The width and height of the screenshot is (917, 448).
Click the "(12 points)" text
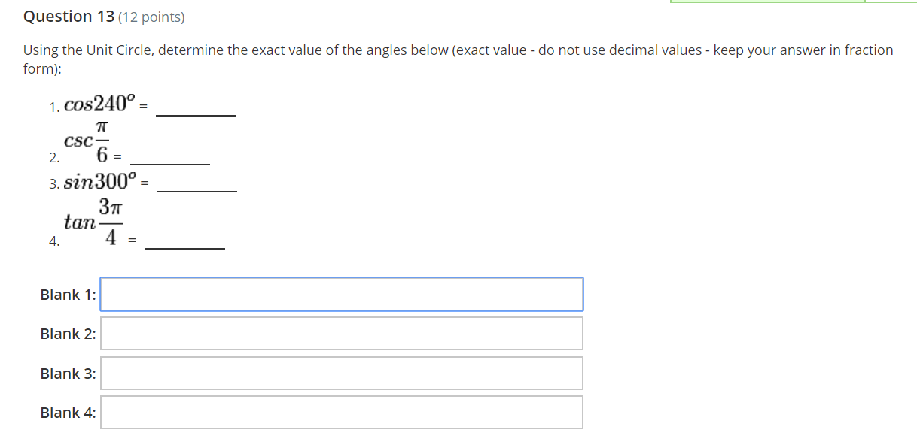(x=151, y=17)
